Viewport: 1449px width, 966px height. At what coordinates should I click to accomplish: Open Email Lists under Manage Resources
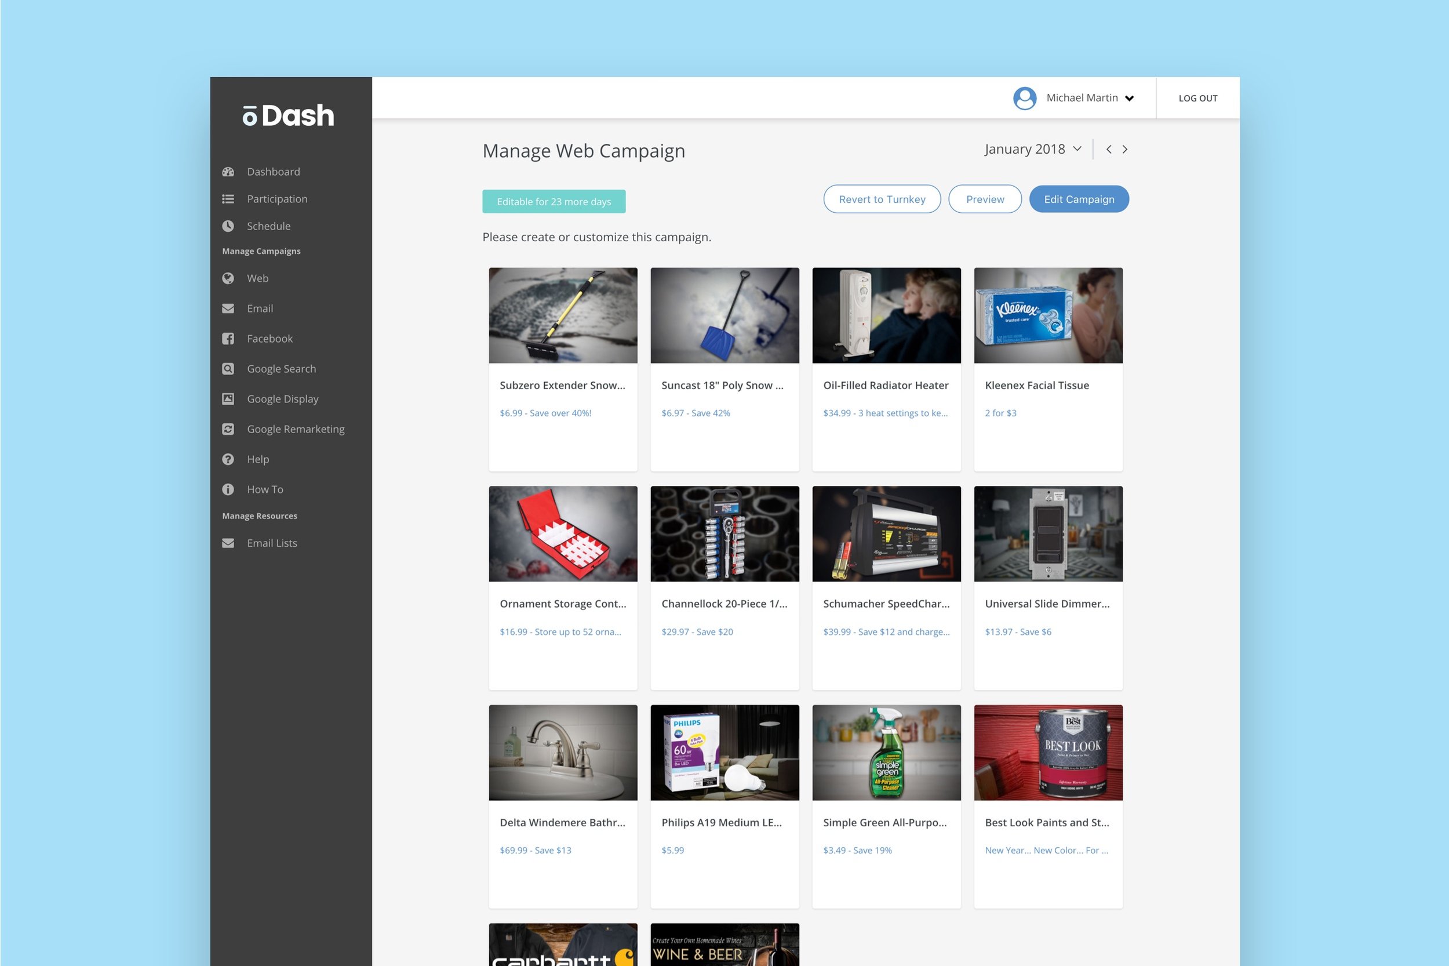click(272, 543)
